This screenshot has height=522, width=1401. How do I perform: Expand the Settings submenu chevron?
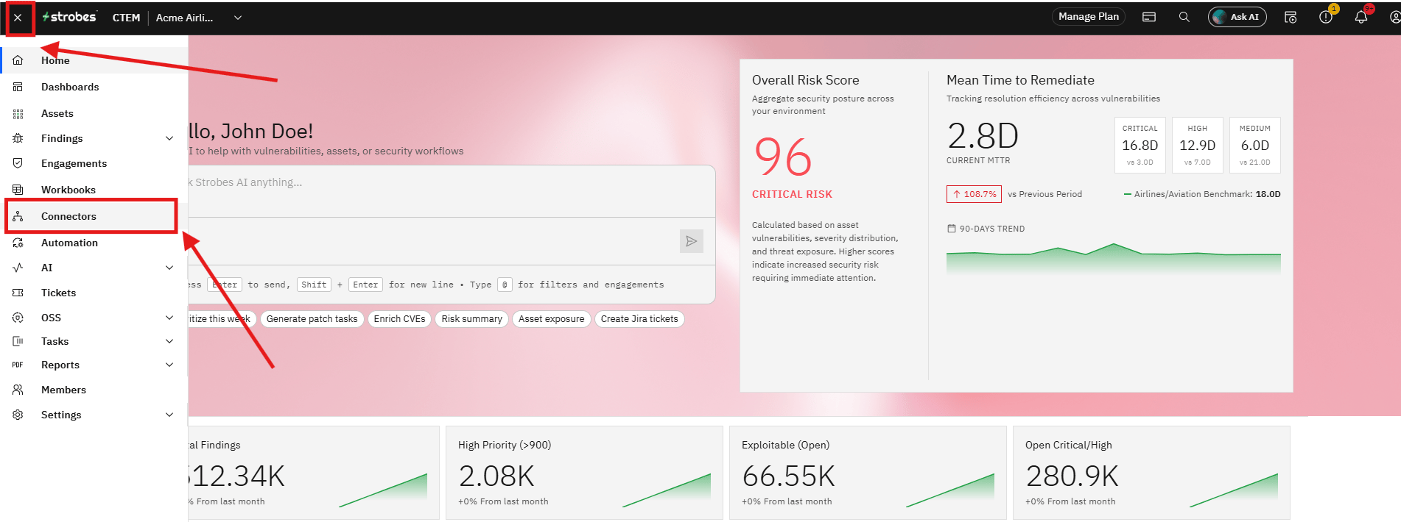tap(169, 415)
